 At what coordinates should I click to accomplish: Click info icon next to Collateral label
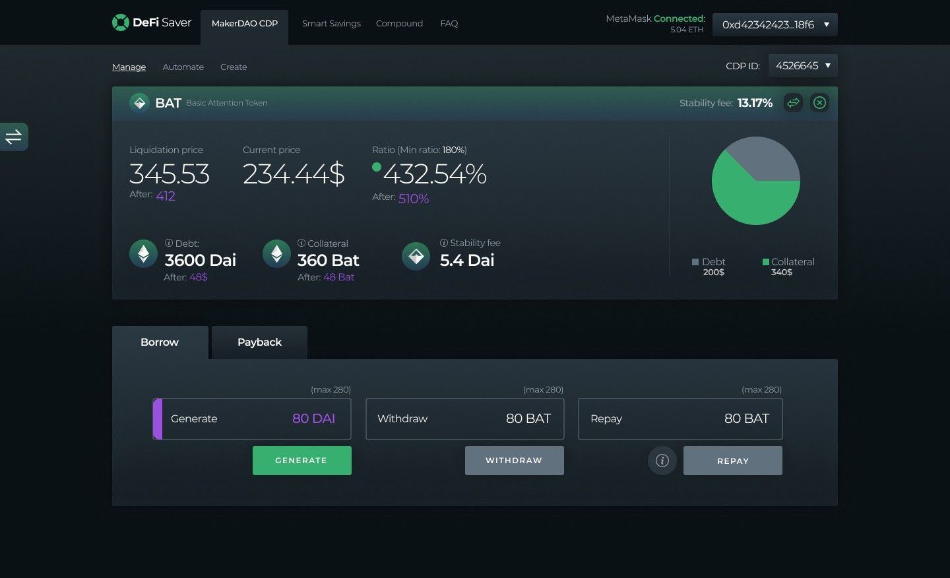pos(301,243)
